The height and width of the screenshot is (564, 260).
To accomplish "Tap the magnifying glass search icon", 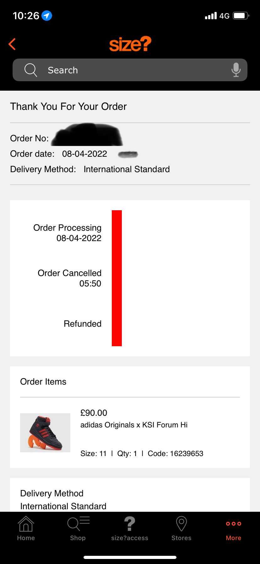I will pyautogui.click(x=31, y=70).
